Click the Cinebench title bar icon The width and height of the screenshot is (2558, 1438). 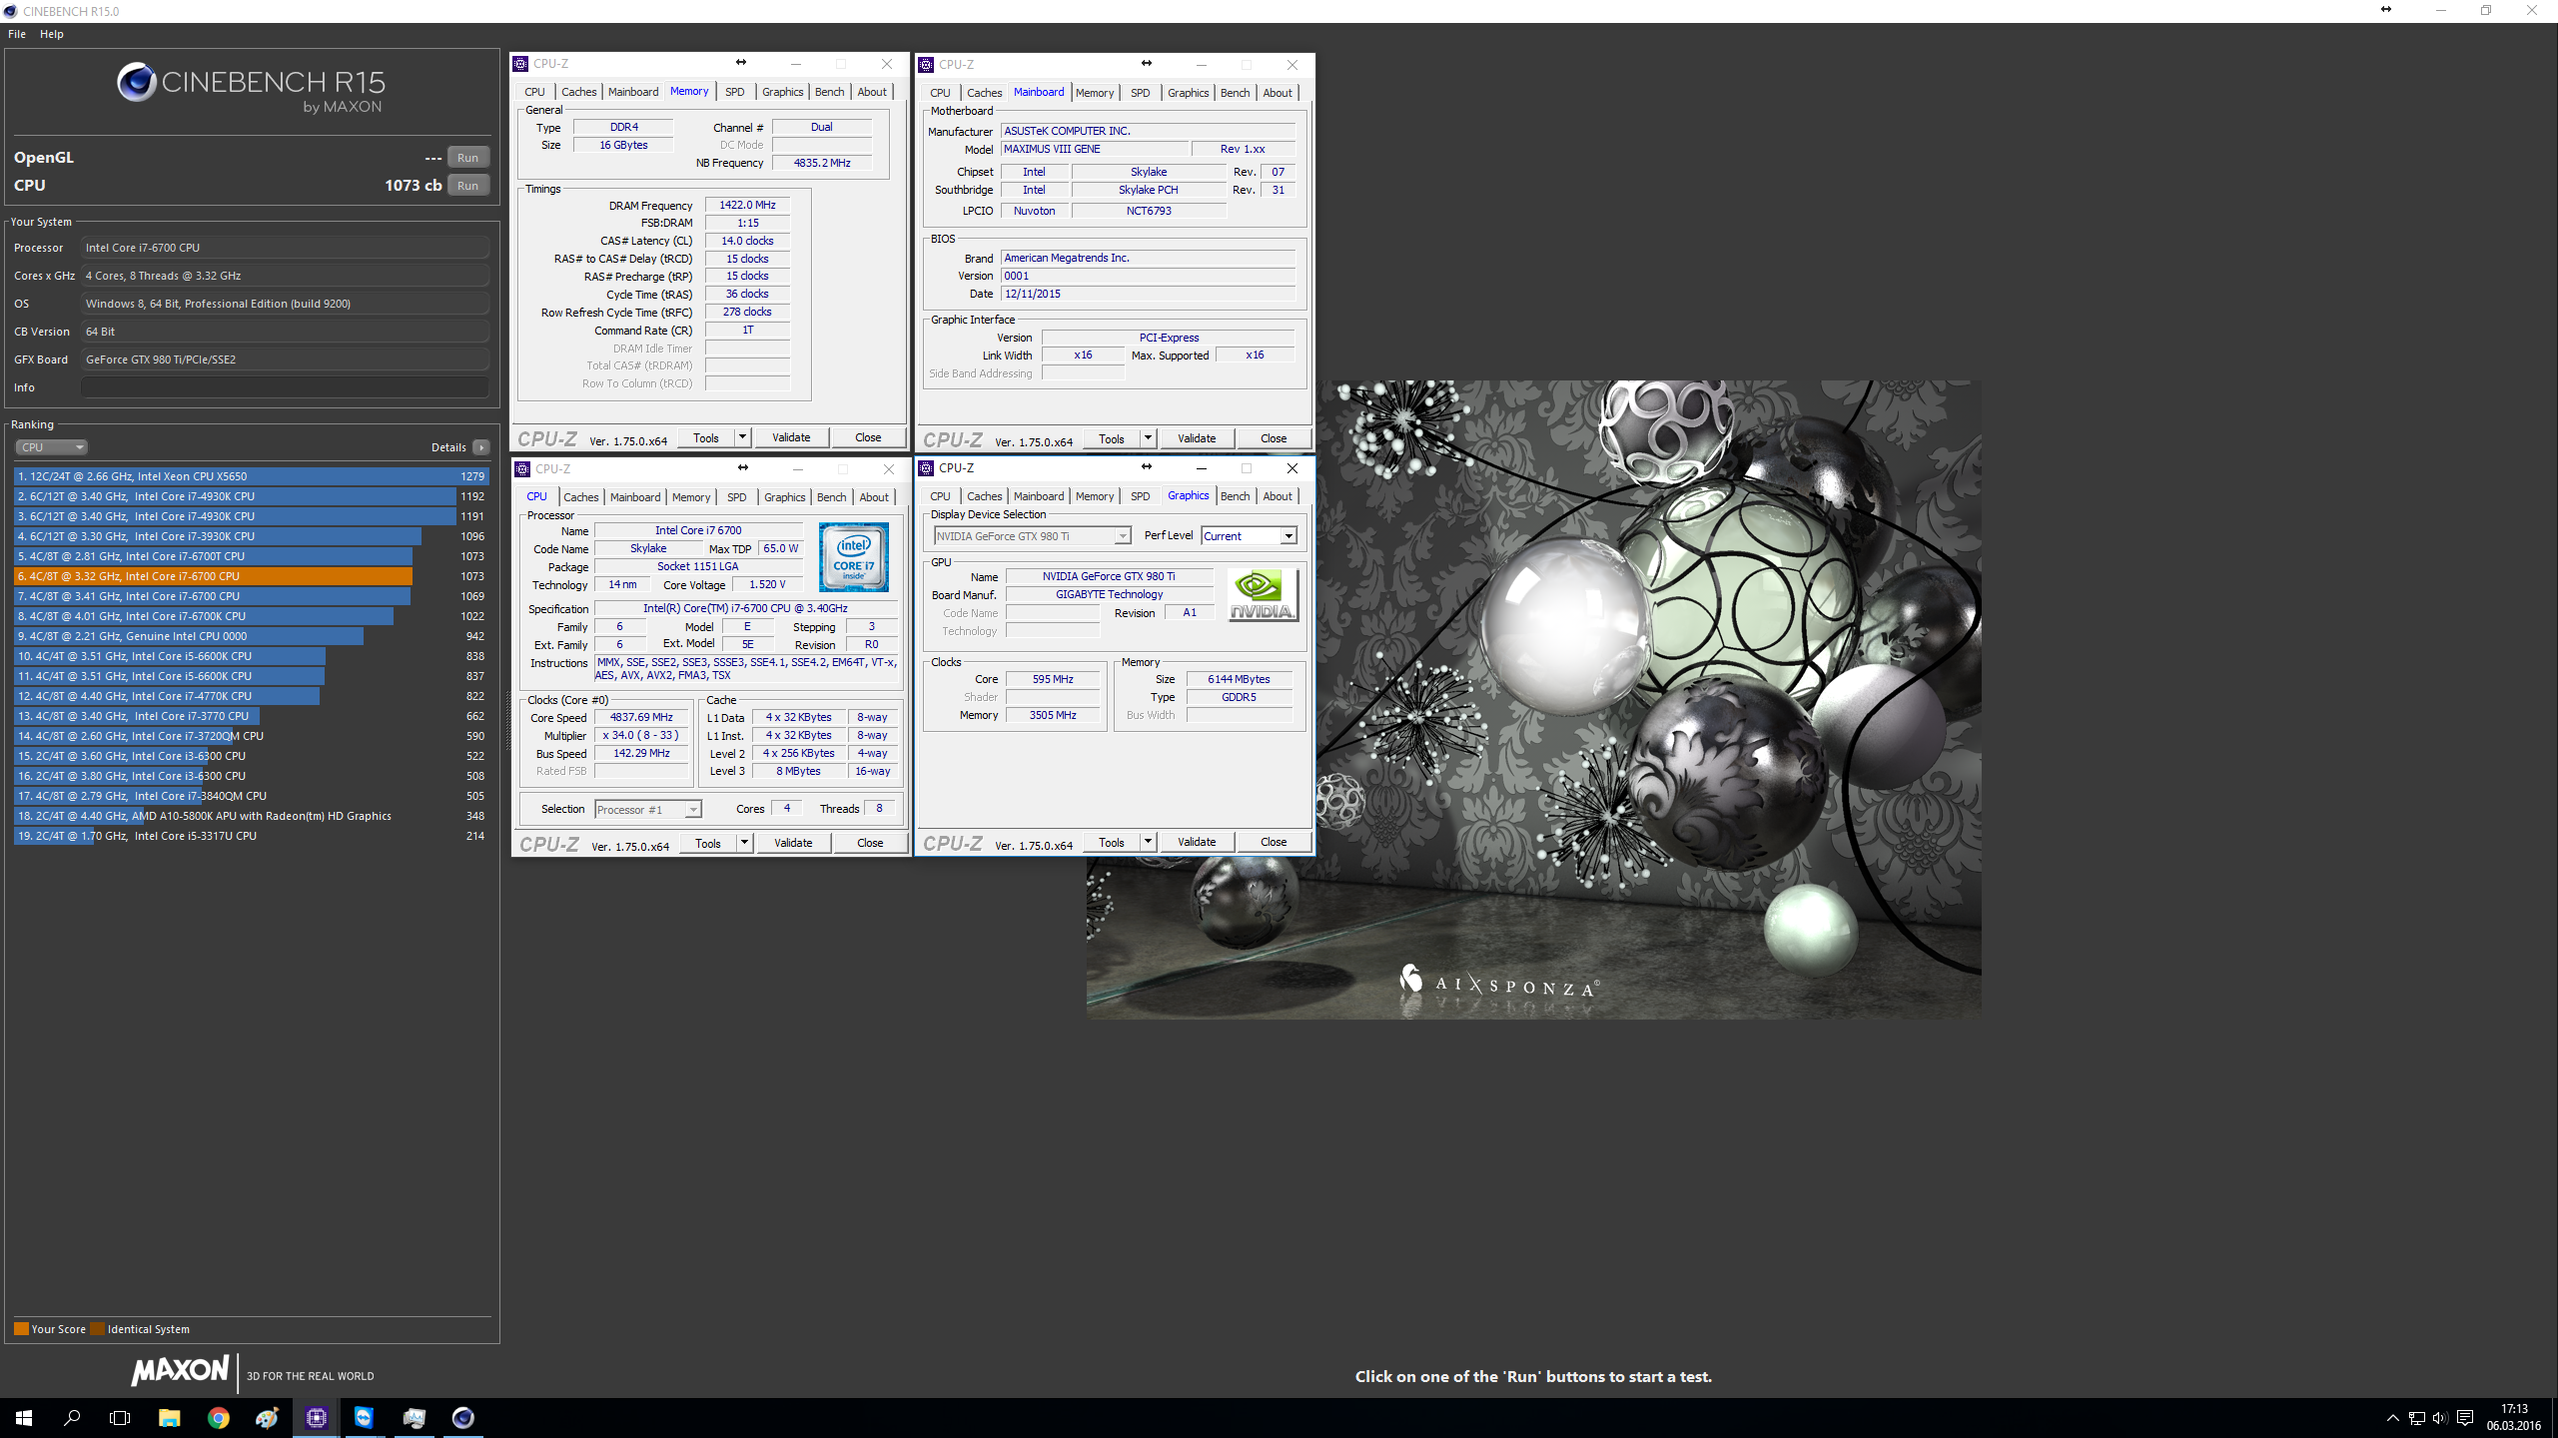(x=10, y=11)
